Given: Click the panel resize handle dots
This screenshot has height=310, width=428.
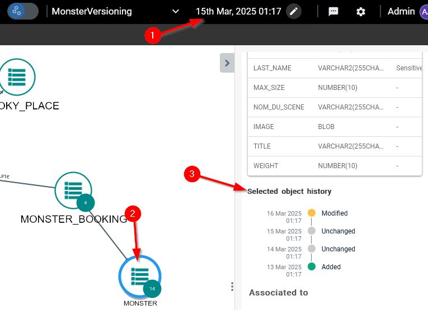Looking at the screenshot, I should tap(232, 287).
